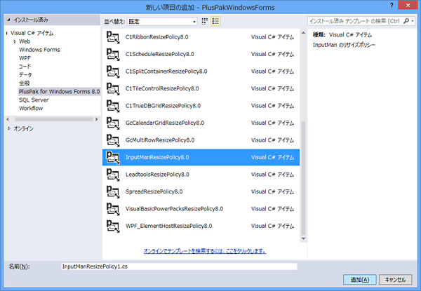This screenshot has width=421, height=291.
Task: Select the データ category
Action: pyautogui.click(x=25, y=75)
